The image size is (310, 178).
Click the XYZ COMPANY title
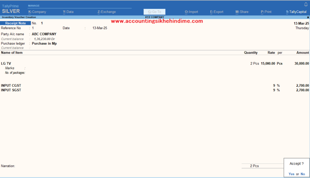pyautogui.click(x=155, y=17)
